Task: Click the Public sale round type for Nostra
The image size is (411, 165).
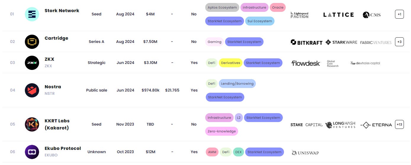Action: pyautogui.click(x=97, y=90)
